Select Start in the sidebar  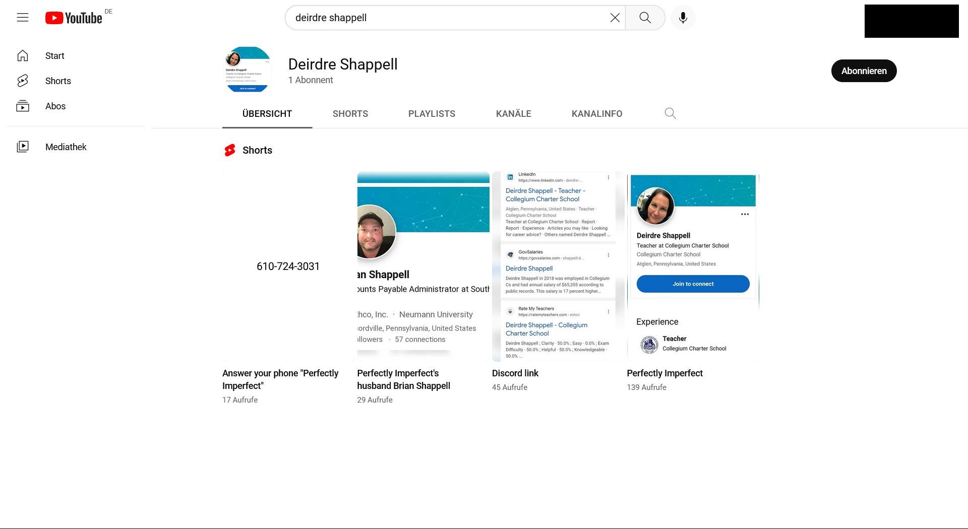pos(55,56)
